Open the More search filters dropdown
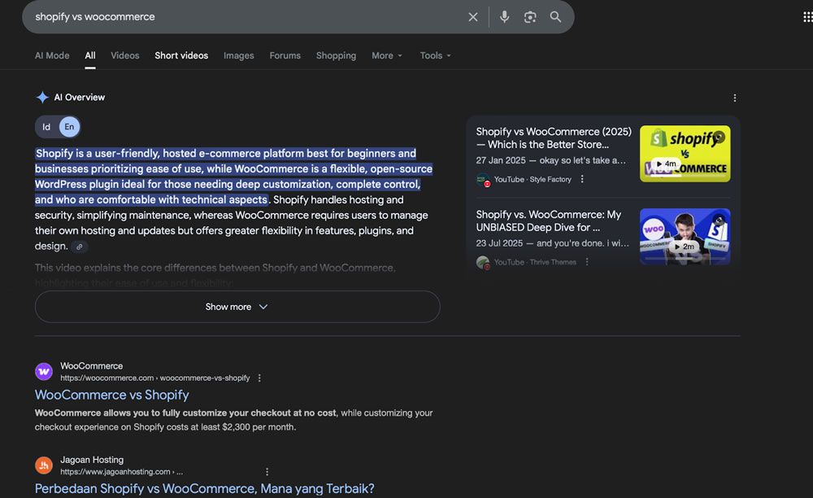This screenshot has height=498, width=813. coord(387,55)
